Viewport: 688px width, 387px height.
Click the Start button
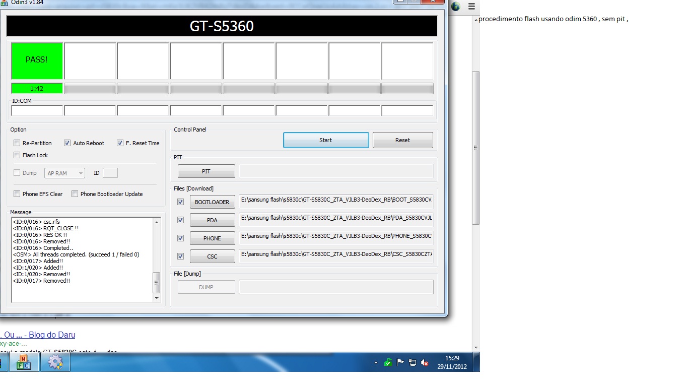(x=326, y=140)
